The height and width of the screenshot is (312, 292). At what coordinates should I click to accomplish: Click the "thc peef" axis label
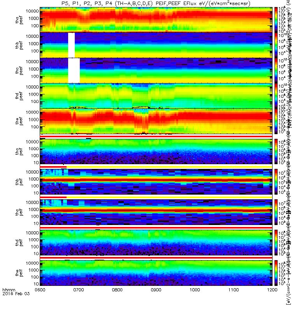pyautogui.click(x=19, y=71)
